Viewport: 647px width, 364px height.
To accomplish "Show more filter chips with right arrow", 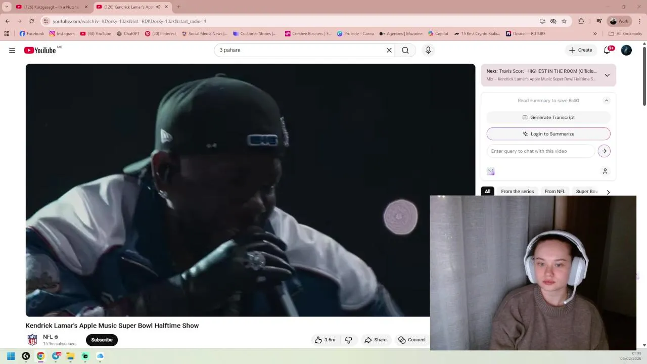I will tap(608, 192).
